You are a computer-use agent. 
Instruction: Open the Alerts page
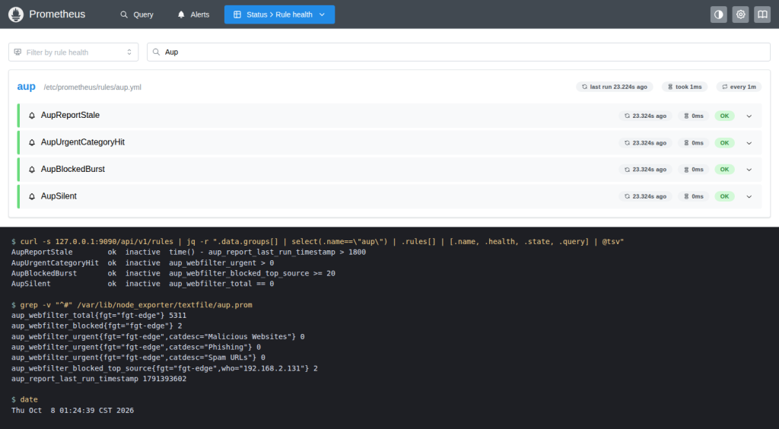click(x=193, y=14)
